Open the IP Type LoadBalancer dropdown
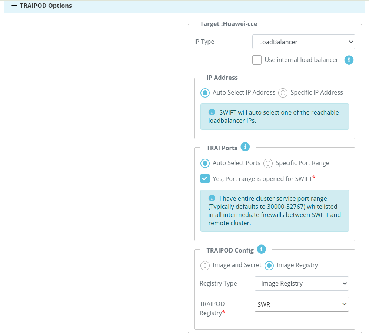Image resolution: width=369 pixels, height=336 pixels. pos(303,42)
